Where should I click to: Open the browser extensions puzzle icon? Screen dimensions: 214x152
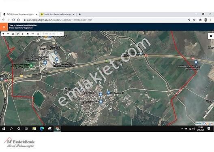(x=200, y=20)
